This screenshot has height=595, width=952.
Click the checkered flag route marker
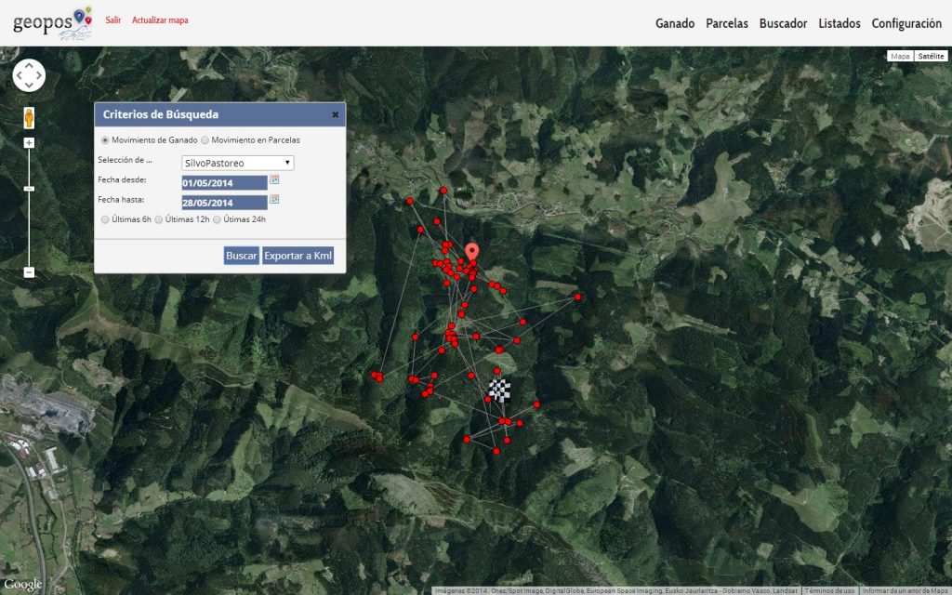click(499, 391)
